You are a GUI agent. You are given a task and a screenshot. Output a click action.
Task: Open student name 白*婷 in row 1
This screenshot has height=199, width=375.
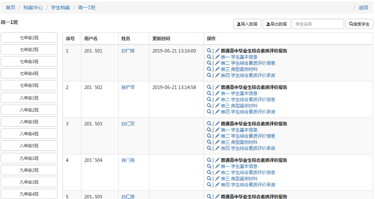click(128, 51)
